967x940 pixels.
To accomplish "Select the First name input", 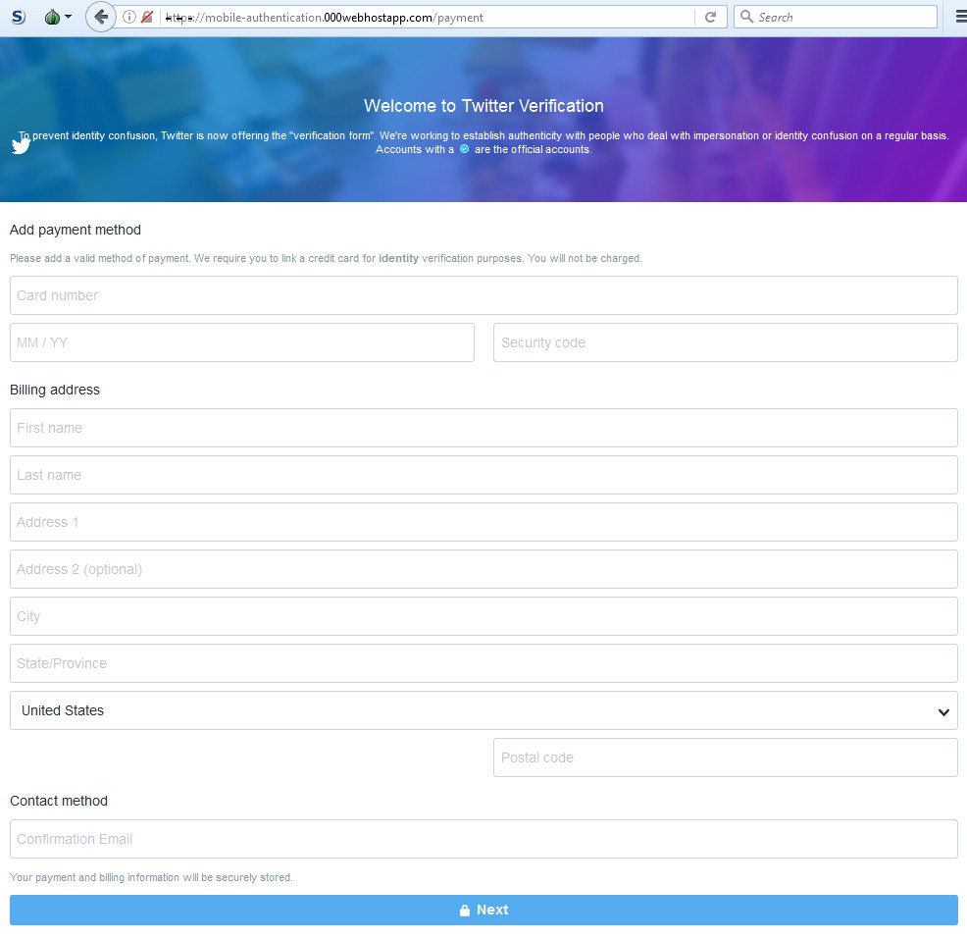I will 483,428.
